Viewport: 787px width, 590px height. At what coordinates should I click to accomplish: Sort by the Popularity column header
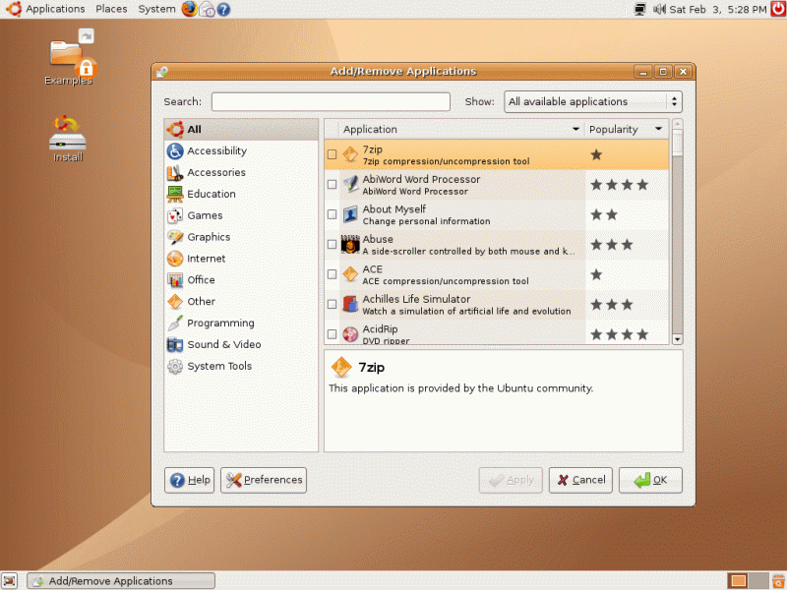pos(627,130)
